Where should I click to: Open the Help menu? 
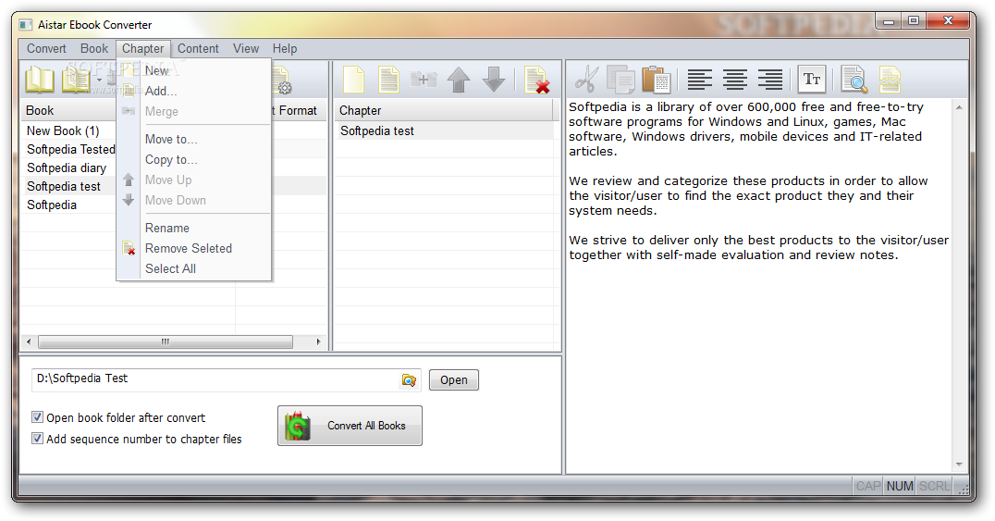click(x=285, y=48)
